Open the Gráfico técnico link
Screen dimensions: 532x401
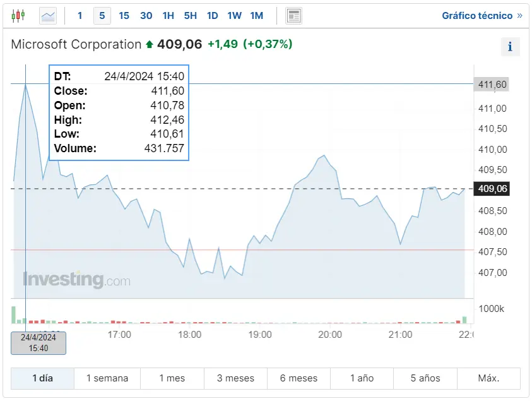click(x=482, y=16)
